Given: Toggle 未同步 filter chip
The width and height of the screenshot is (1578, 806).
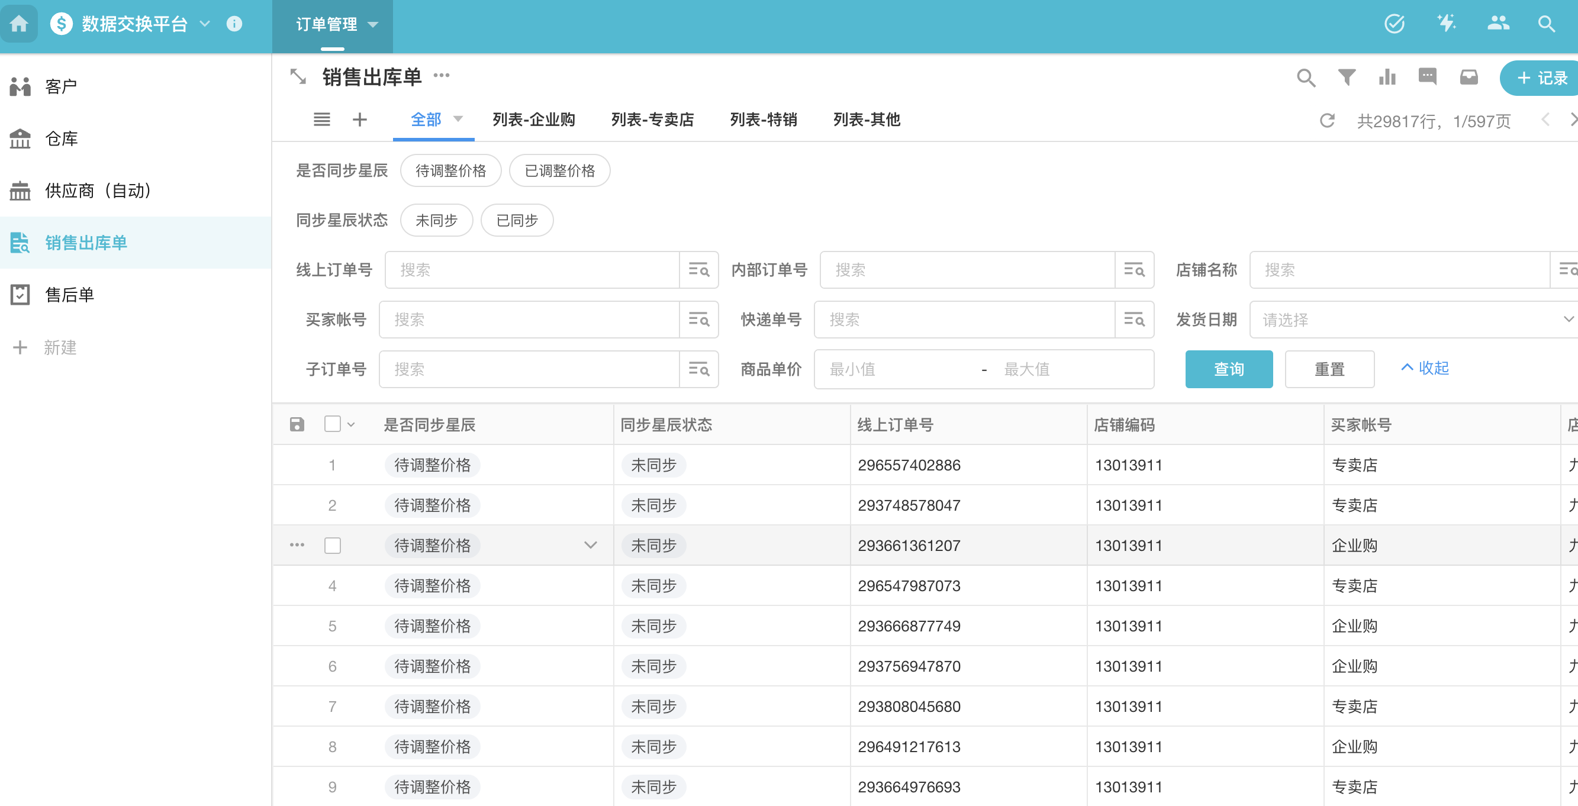Looking at the screenshot, I should 436,220.
